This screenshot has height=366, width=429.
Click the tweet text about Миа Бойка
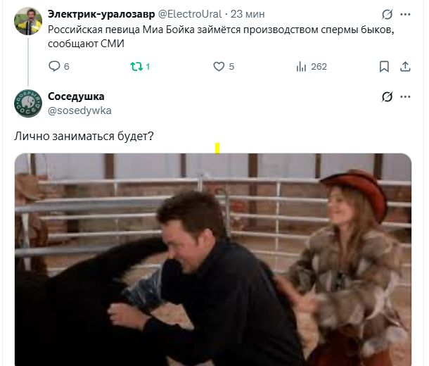pyautogui.click(x=221, y=37)
